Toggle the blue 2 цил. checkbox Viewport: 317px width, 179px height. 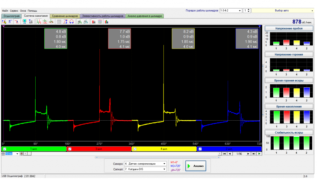coord(200,149)
